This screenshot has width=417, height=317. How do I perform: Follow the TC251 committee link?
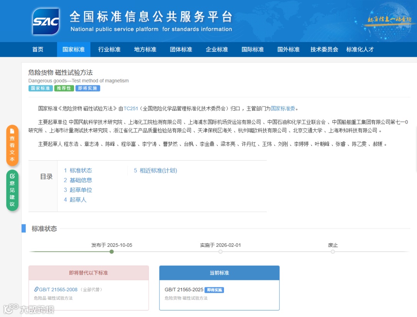pyautogui.click(x=131, y=108)
